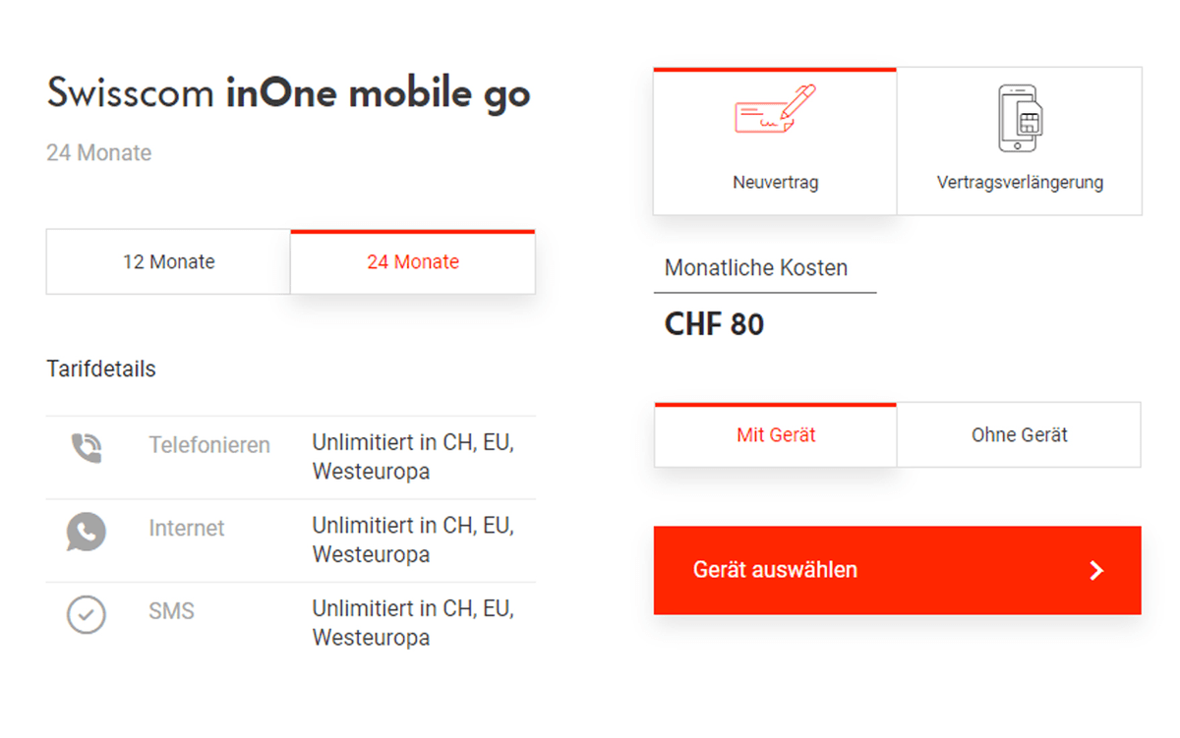Click the Tarifdetails section heading

[x=101, y=369]
